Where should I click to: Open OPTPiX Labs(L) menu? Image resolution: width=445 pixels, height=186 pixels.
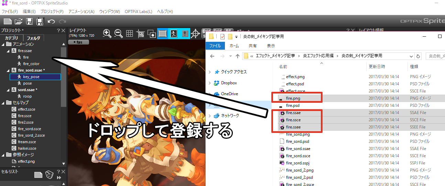138,12
